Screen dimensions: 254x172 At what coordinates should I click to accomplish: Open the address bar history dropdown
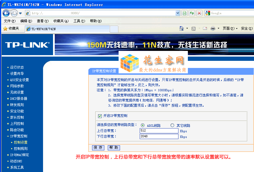pyautogui.click(x=178, y=13)
